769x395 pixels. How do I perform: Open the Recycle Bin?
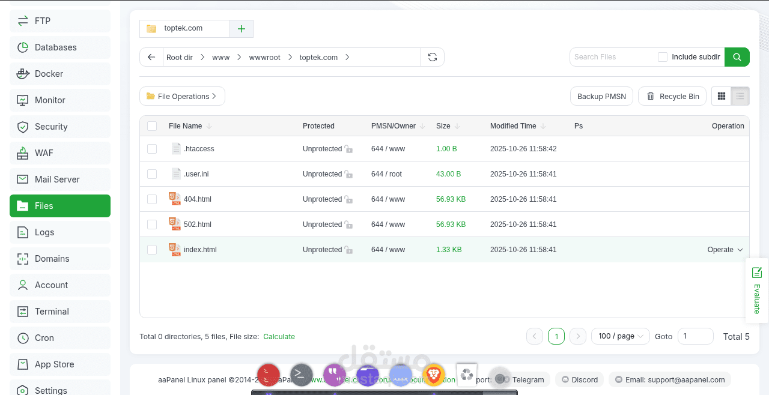click(672, 96)
